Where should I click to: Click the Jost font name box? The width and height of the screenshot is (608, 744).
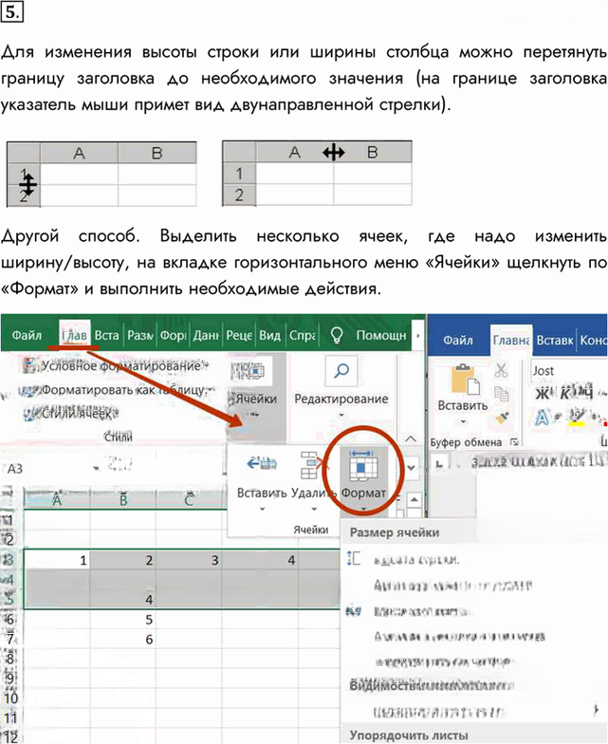pyautogui.click(x=568, y=370)
